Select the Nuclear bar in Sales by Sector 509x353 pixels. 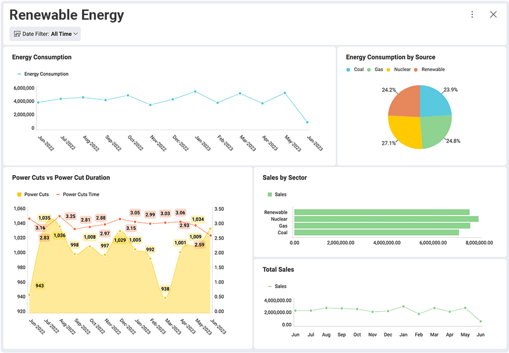pos(382,219)
